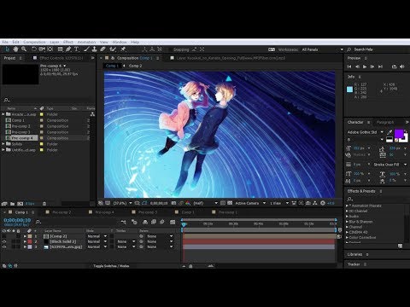Select the Zoom magnifier tool

[x=24, y=49]
